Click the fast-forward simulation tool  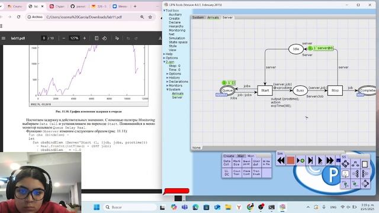click(330, 160)
